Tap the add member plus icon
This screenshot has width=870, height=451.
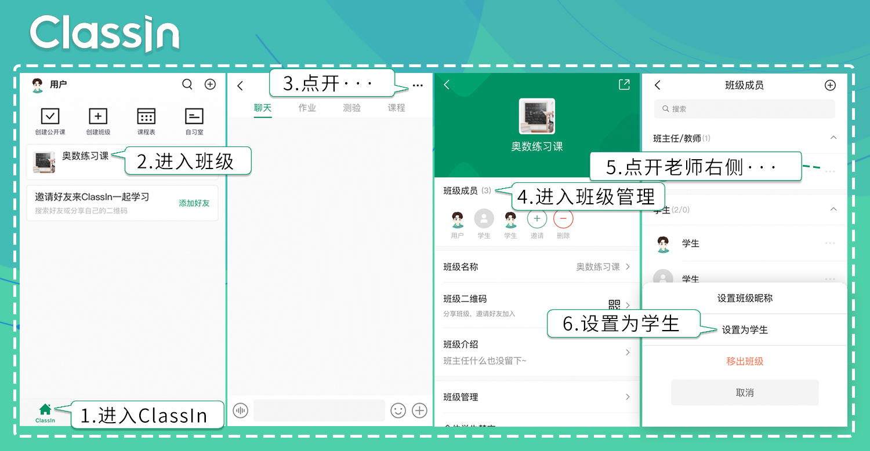pos(831,85)
